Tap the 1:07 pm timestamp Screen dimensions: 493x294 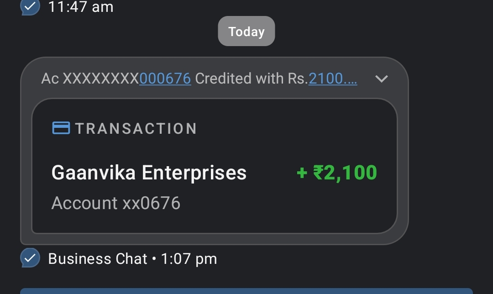[189, 259]
